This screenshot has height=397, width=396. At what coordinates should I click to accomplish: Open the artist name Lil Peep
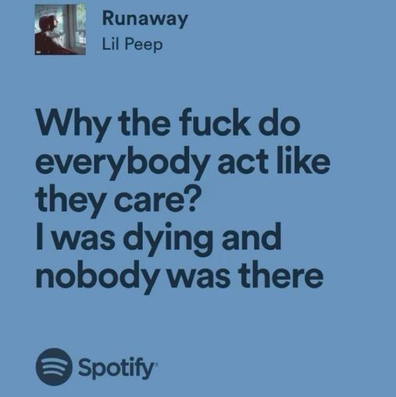[132, 45]
